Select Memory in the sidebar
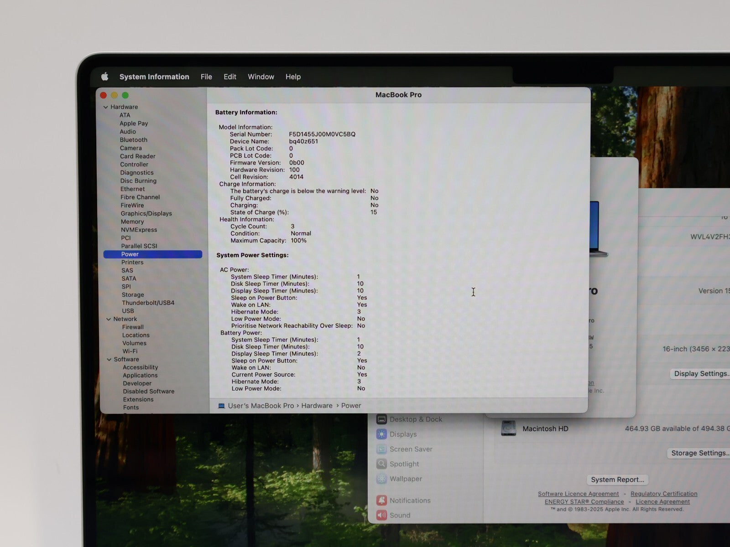The width and height of the screenshot is (730, 547). (132, 222)
